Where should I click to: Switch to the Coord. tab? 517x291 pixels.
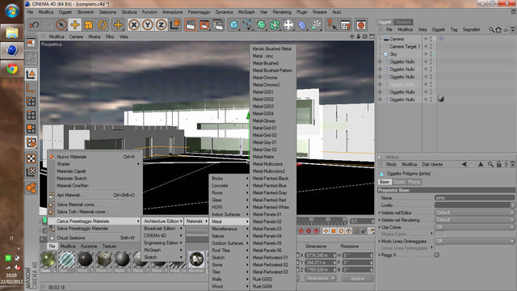pos(399,182)
